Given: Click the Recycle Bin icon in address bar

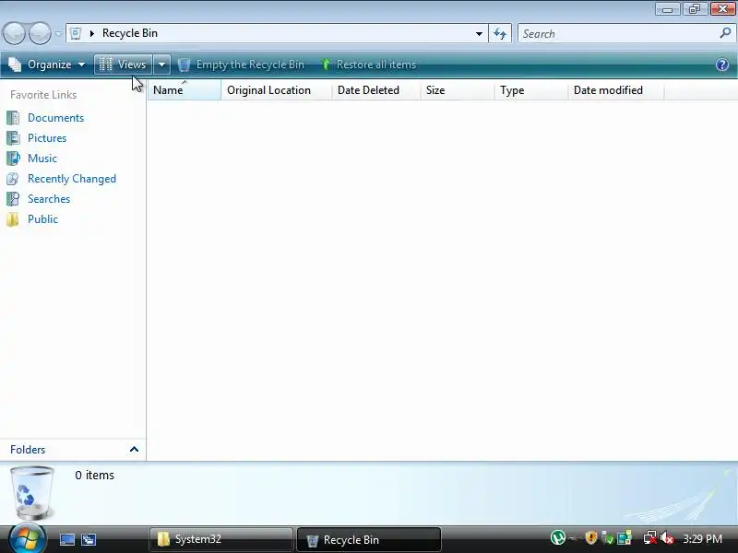Looking at the screenshot, I should tap(76, 33).
